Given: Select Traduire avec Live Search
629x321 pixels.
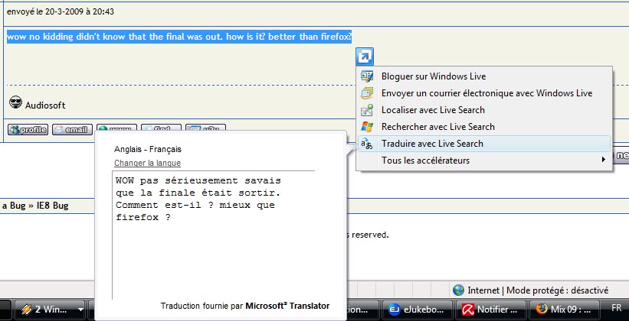Looking at the screenshot, I should click(x=484, y=144).
